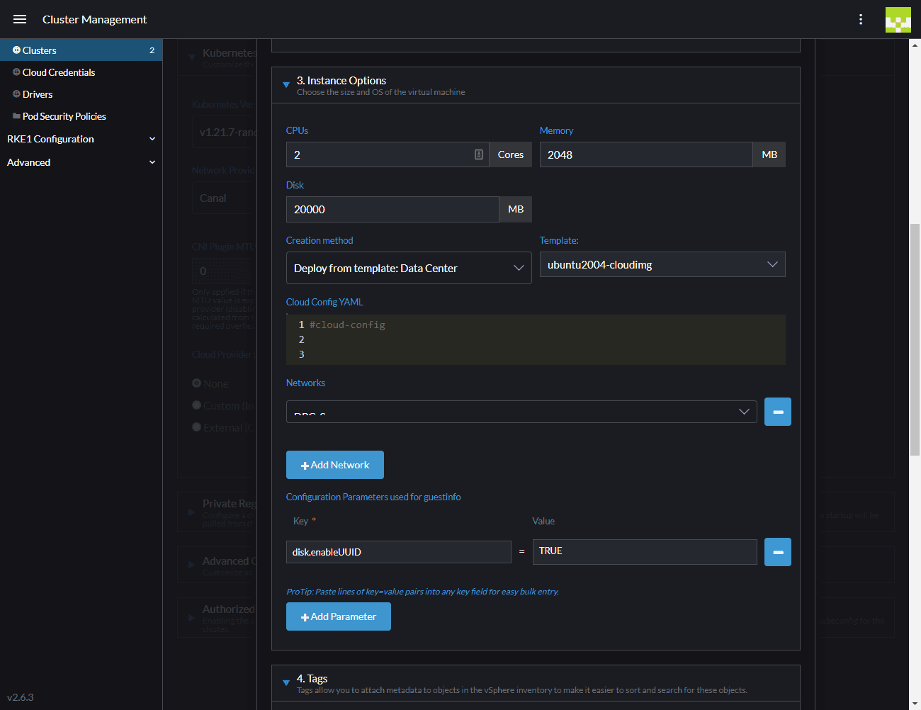The width and height of the screenshot is (921, 710).
Task: Click the page vertical scrollbar thumb
Action: [915, 340]
